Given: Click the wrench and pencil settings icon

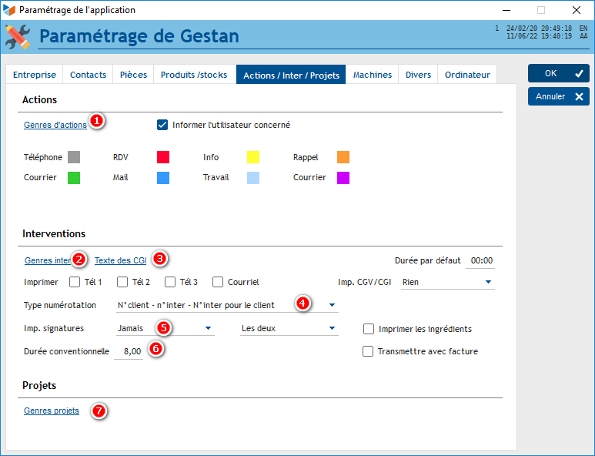Looking at the screenshot, I should (18, 36).
